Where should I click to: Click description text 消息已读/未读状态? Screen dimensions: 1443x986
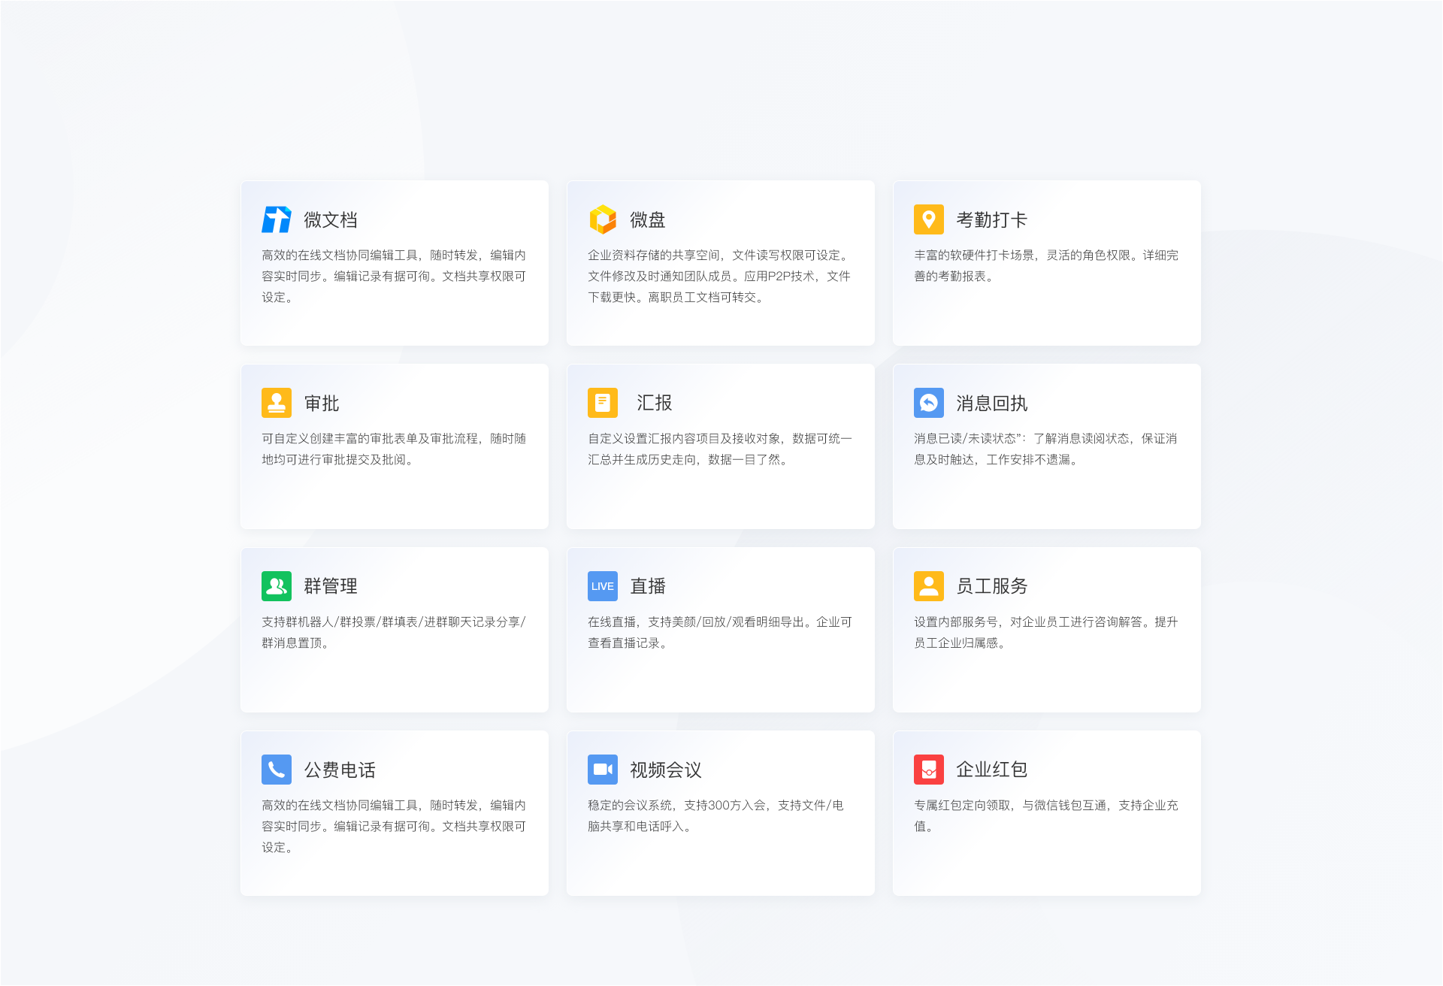point(1046,449)
